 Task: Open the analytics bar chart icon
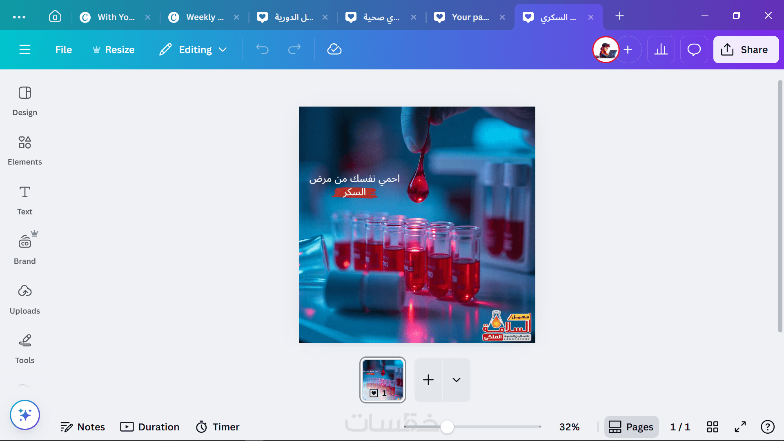click(661, 50)
